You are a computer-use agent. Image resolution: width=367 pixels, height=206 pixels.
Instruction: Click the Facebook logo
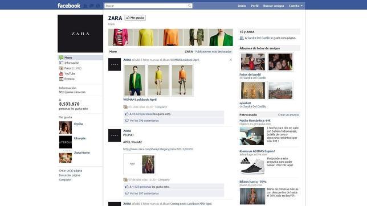click(69, 6)
